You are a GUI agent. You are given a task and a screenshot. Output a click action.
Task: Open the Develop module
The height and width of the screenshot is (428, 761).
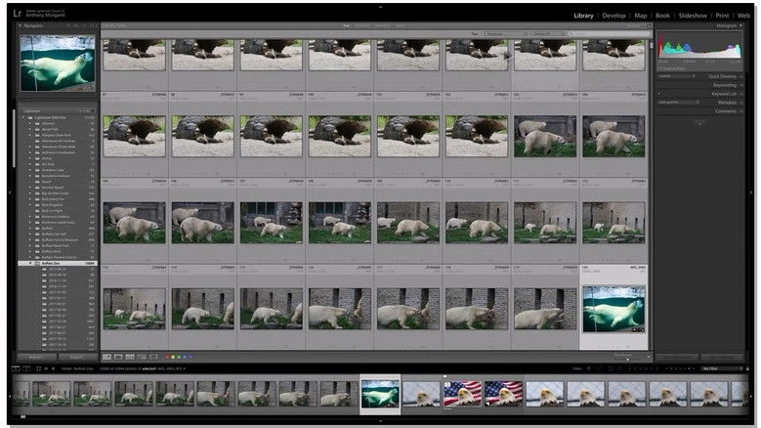coord(613,16)
